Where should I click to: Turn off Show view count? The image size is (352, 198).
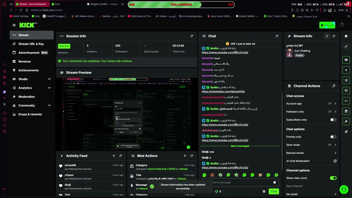[333, 178]
